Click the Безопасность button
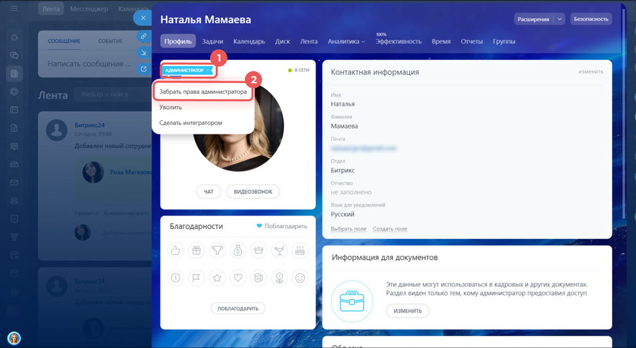Viewport: 636px width, 348px height. [x=591, y=19]
